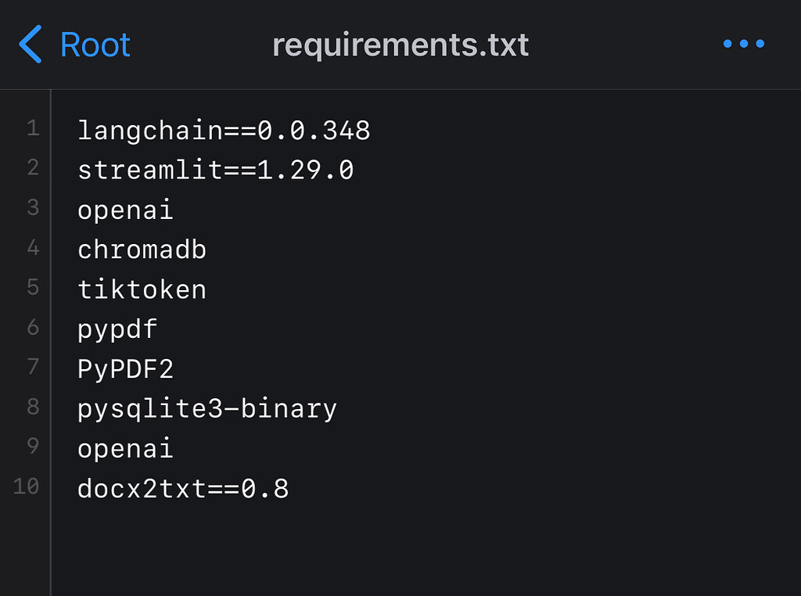The width and height of the screenshot is (801, 596).
Task: Open the three-dot more options menu
Action: coord(744,44)
